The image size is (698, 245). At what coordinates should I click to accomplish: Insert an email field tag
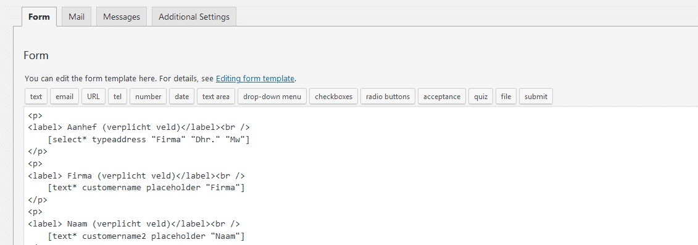(65, 96)
